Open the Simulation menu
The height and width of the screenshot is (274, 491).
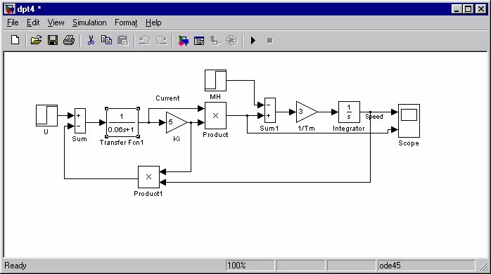89,22
